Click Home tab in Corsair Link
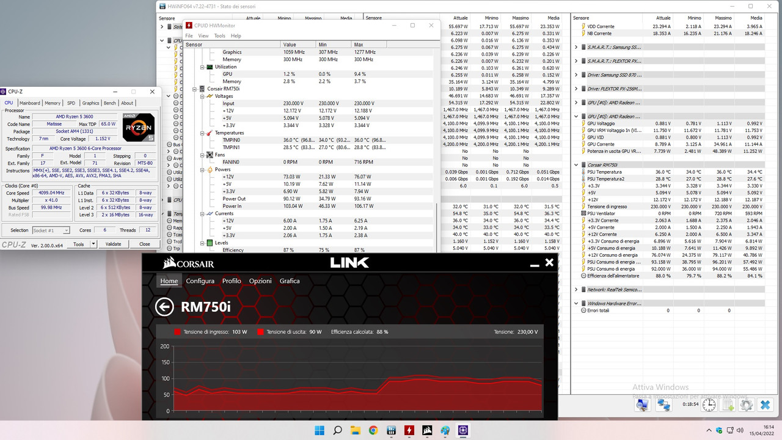Viewport: 782px width, 440px height. click(169, 281)
